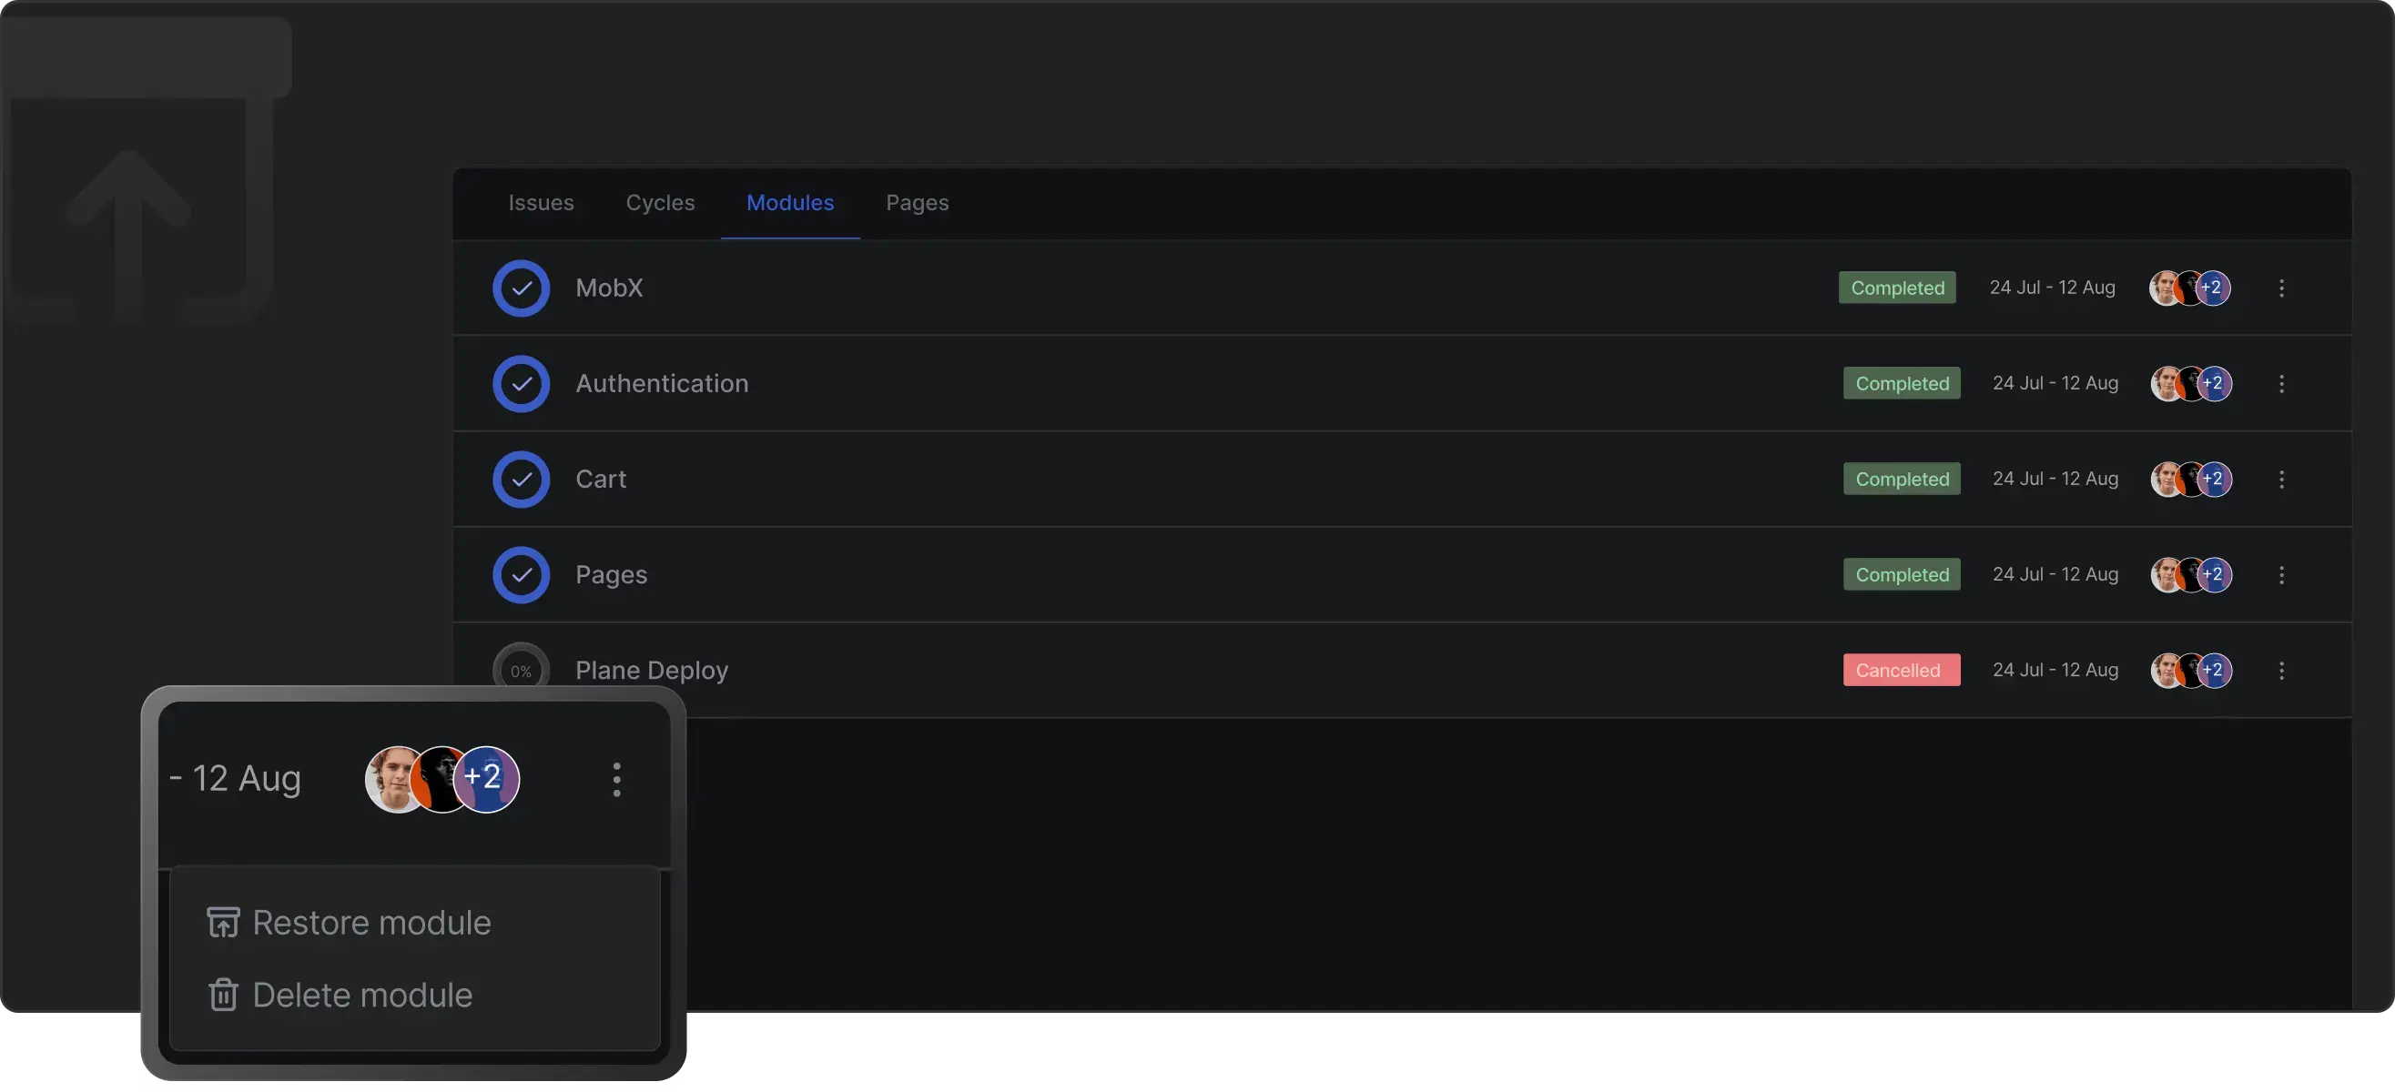
Task: Click the Cancelled status badge on Plane Deploy
Action: point(1902,670)
